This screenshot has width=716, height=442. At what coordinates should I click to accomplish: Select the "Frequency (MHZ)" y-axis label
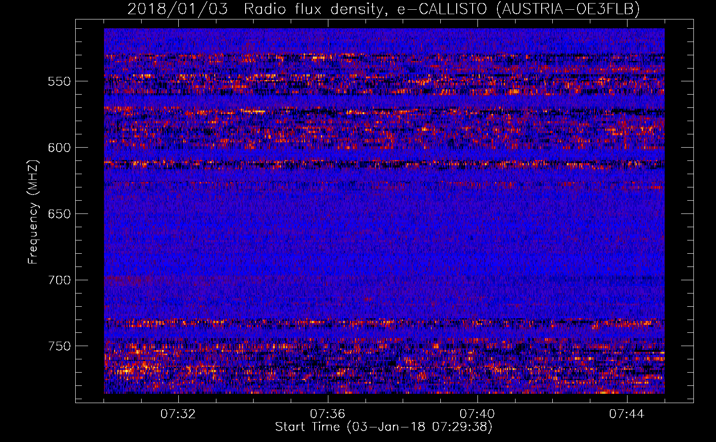pyautogui.click(x=33, y=212)
